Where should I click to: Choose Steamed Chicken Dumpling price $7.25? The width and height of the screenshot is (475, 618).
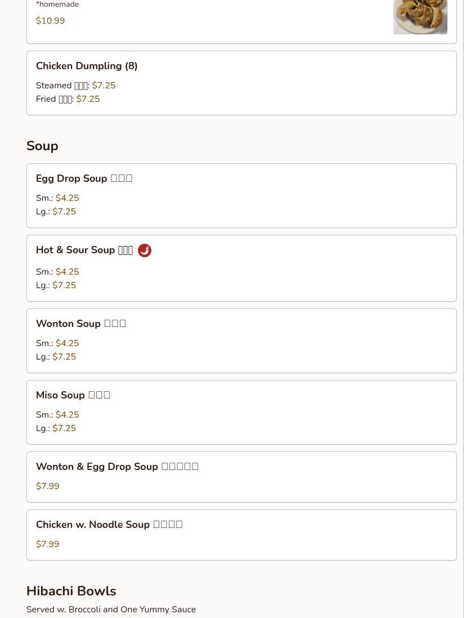[104, 86]
